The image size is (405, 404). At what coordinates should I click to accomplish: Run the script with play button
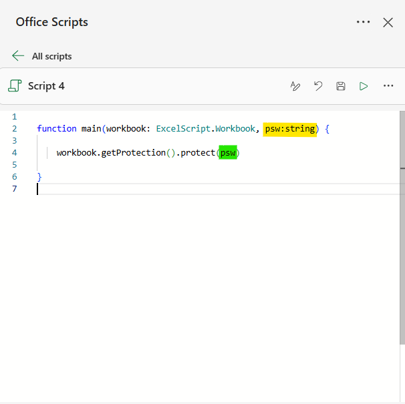(364, 86)
